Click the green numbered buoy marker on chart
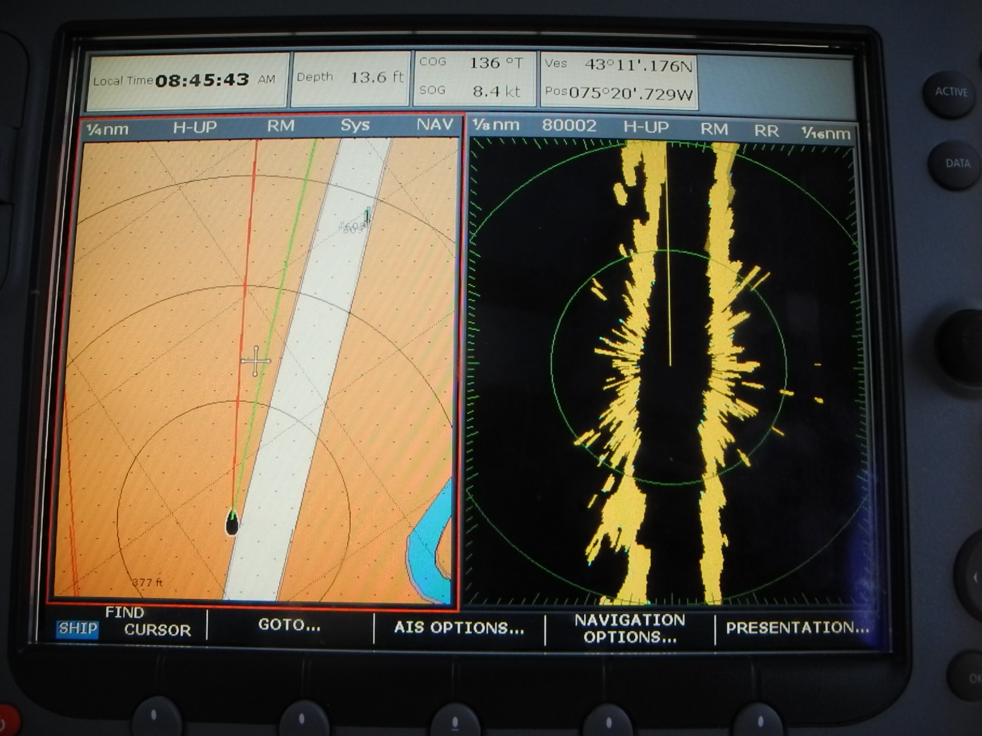The image size is (982, 736). 367,215
